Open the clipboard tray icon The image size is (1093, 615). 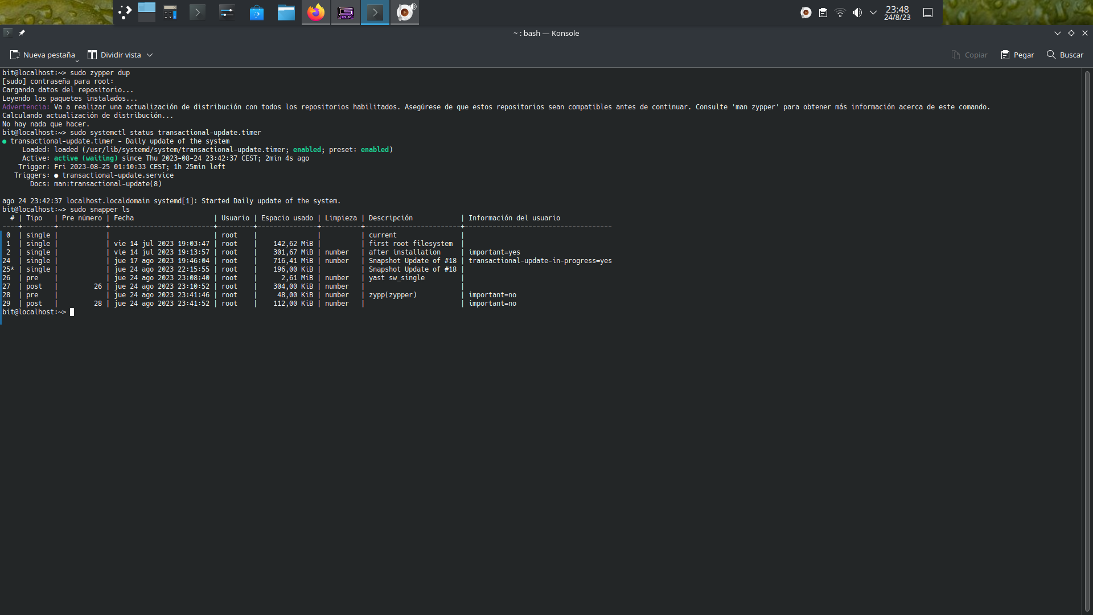point(823,13)
